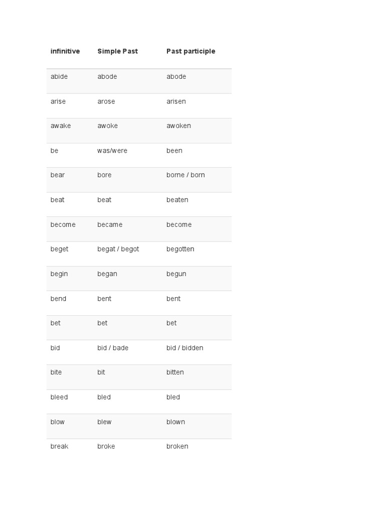Viewport: 385px width, 514px height.
Task: Click the 'begat / begot' entry
Action: [118, 249]
